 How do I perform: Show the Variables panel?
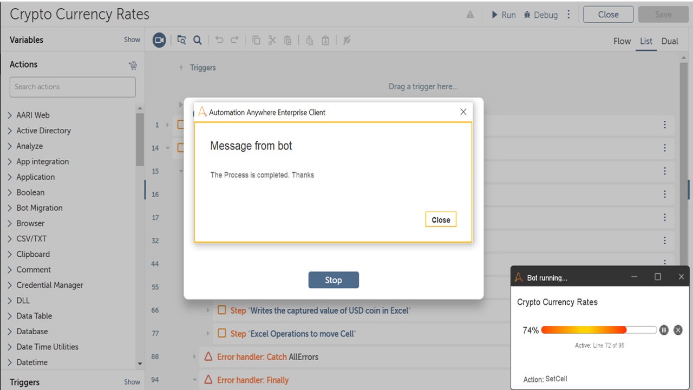pos(132,40)
